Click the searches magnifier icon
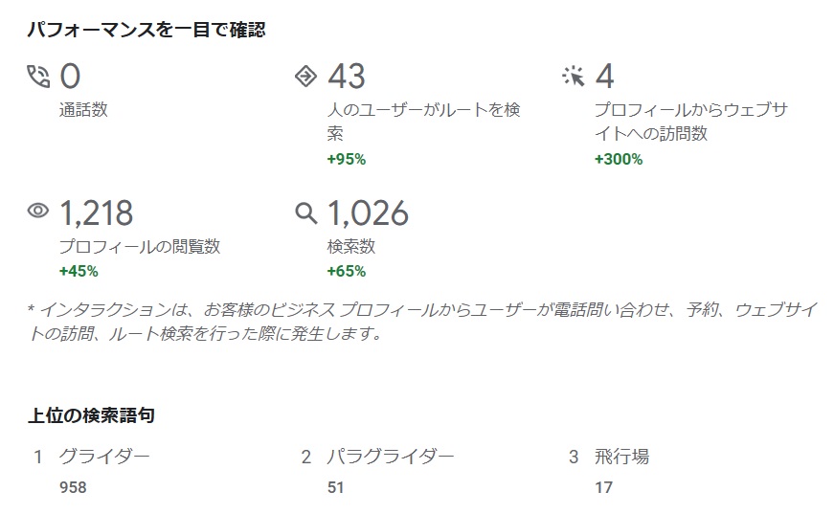The height and width of the screenshot is (514, 834). click(305, 212)
